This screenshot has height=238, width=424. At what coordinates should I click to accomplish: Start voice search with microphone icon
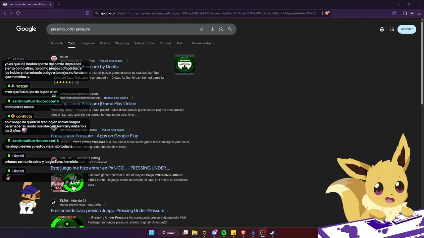pyautogui.click(x=212, y=29)
